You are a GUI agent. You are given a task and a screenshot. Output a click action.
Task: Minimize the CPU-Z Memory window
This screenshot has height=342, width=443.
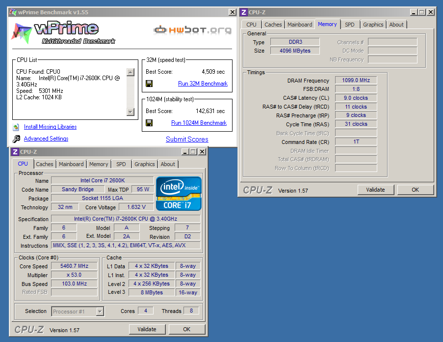click(x=414, y=12)
